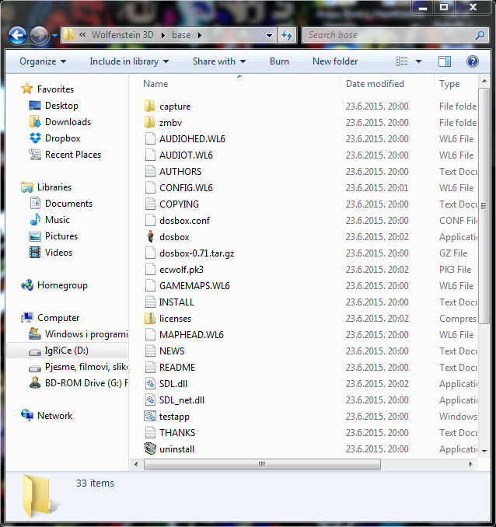Viewport: 496px width, 527px height.
Task: Select the zmbv folder icon
Action: point(149,122)
